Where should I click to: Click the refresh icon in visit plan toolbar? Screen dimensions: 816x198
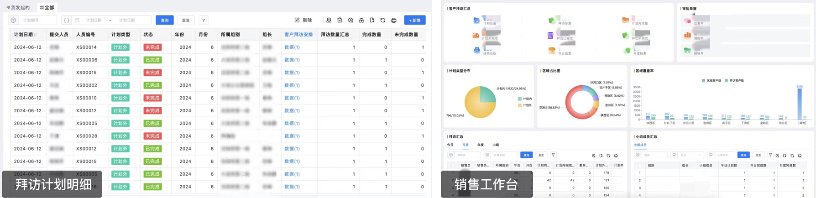[383, 20]
